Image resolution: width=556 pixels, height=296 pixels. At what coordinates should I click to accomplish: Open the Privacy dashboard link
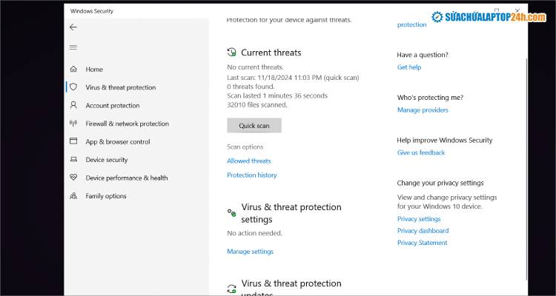pos(423,231)
